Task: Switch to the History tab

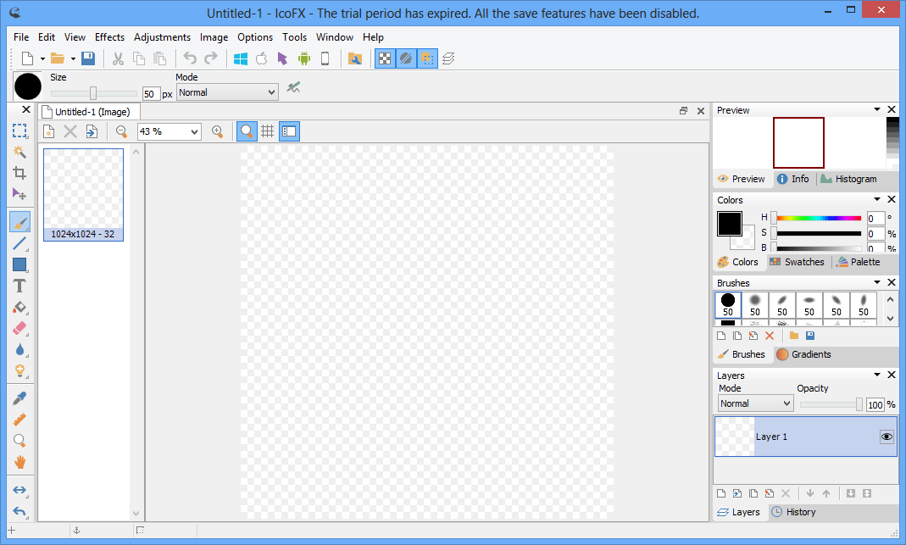Action: 794,512
